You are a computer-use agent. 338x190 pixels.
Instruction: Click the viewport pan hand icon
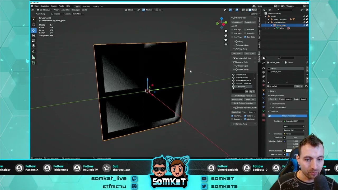(x=226, y=36)
